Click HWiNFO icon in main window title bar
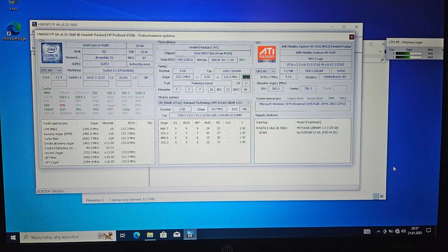 pos(34,24)
